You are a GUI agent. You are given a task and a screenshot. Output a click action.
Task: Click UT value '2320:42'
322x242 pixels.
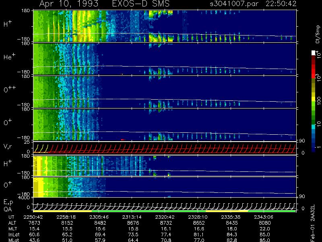pyautogui.click(x=165, y=217)
